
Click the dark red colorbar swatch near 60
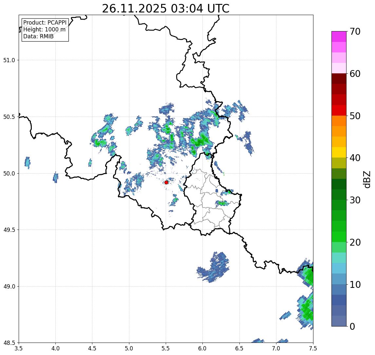coord(339,79)
